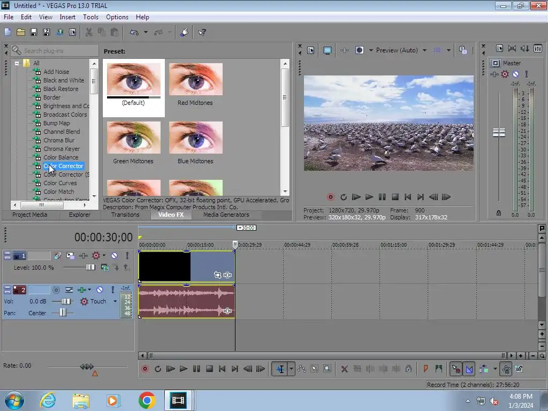Click the Record button in the preview
This screenshot has width=548, height=411.
click(x=330, y=197)
